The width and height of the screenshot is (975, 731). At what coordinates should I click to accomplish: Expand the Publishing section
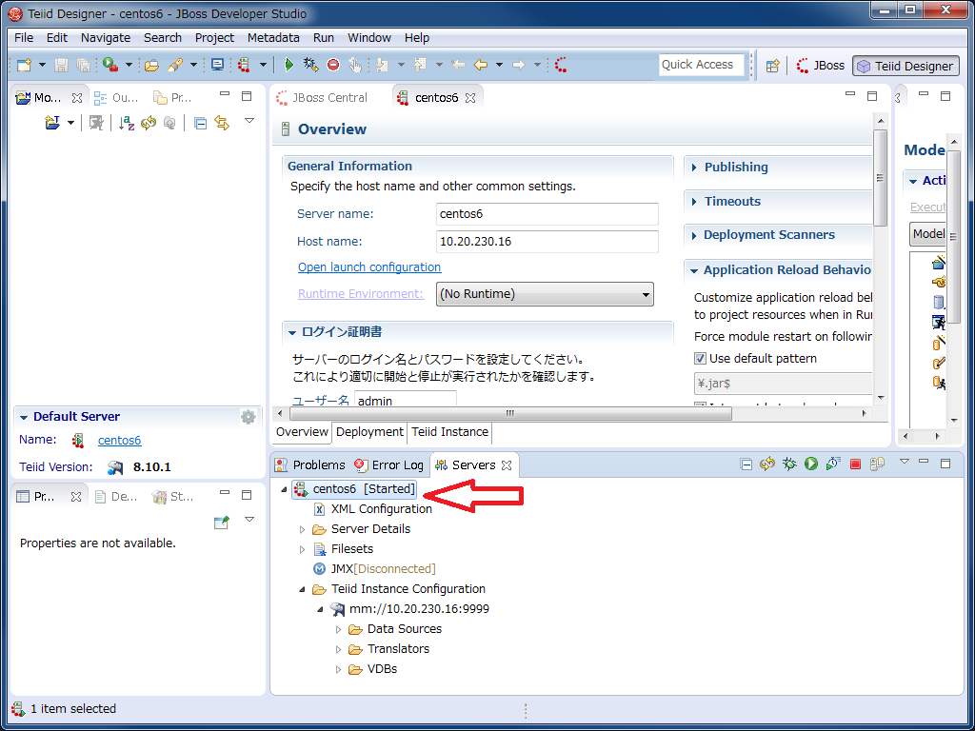click(x=694, y=168)
